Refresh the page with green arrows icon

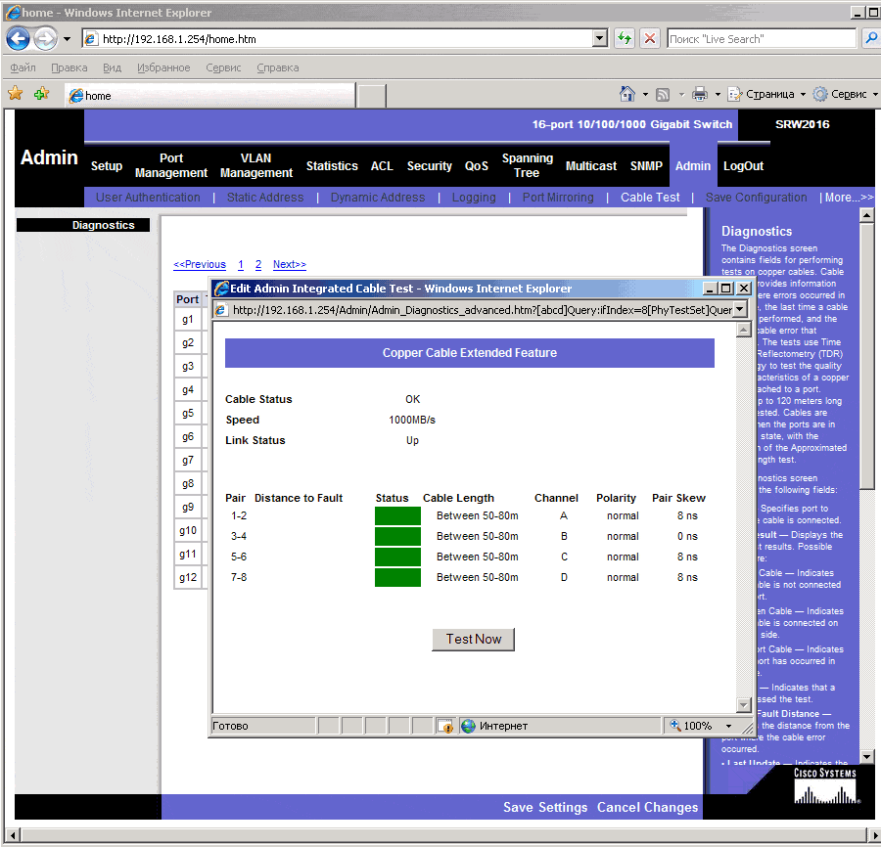pyautogui.click(x=624, y=38)
